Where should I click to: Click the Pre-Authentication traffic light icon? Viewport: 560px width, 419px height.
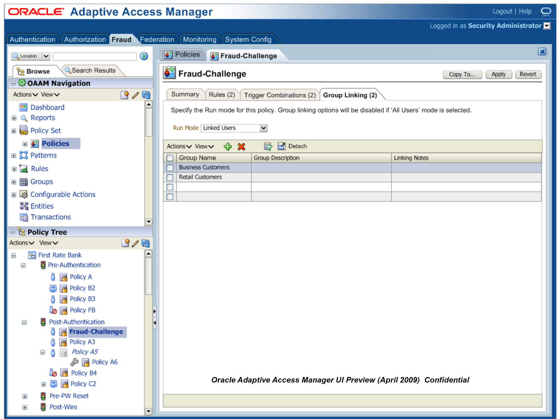(43, 265)
